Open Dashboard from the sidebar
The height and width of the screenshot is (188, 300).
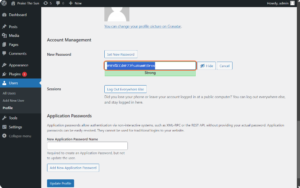(18, 15)
